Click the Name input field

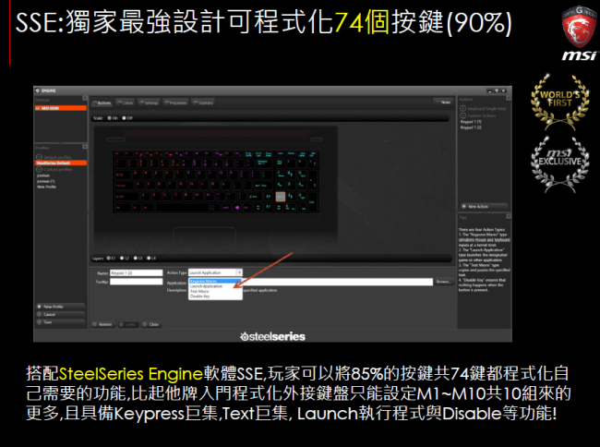point(137,272)
